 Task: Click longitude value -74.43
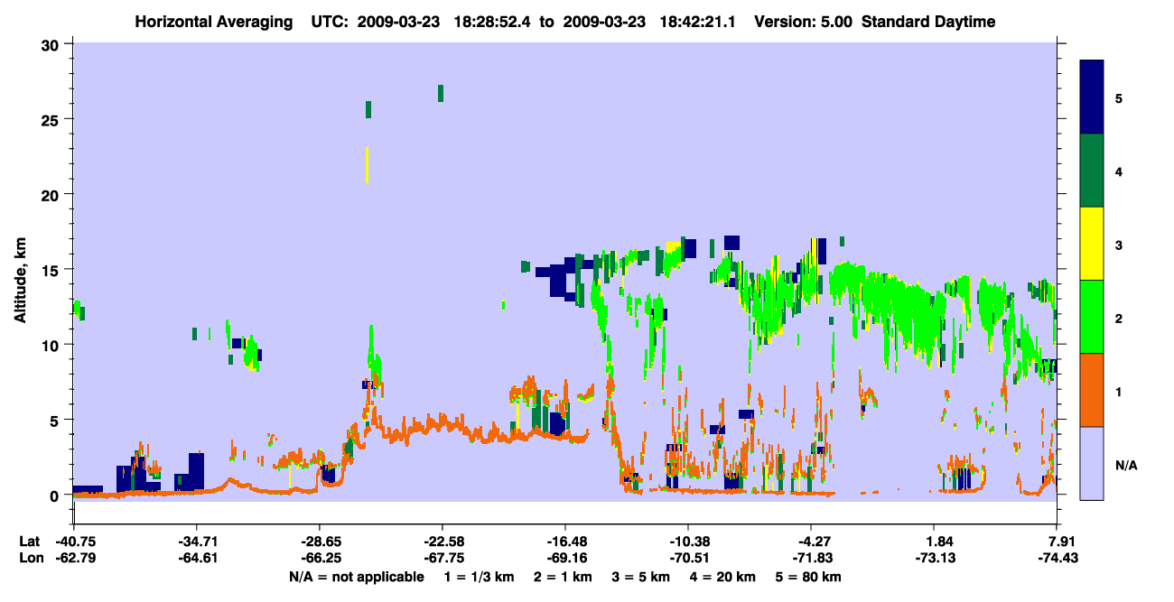[1058, 558]
